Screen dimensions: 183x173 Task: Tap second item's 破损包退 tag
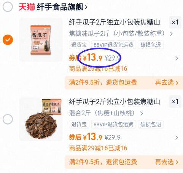151,124
